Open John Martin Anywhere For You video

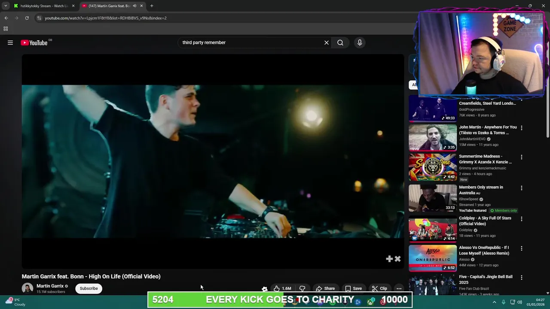click(x=433, y=138)
